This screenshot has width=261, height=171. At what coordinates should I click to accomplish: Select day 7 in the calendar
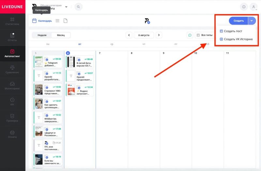tap(100, 53)
